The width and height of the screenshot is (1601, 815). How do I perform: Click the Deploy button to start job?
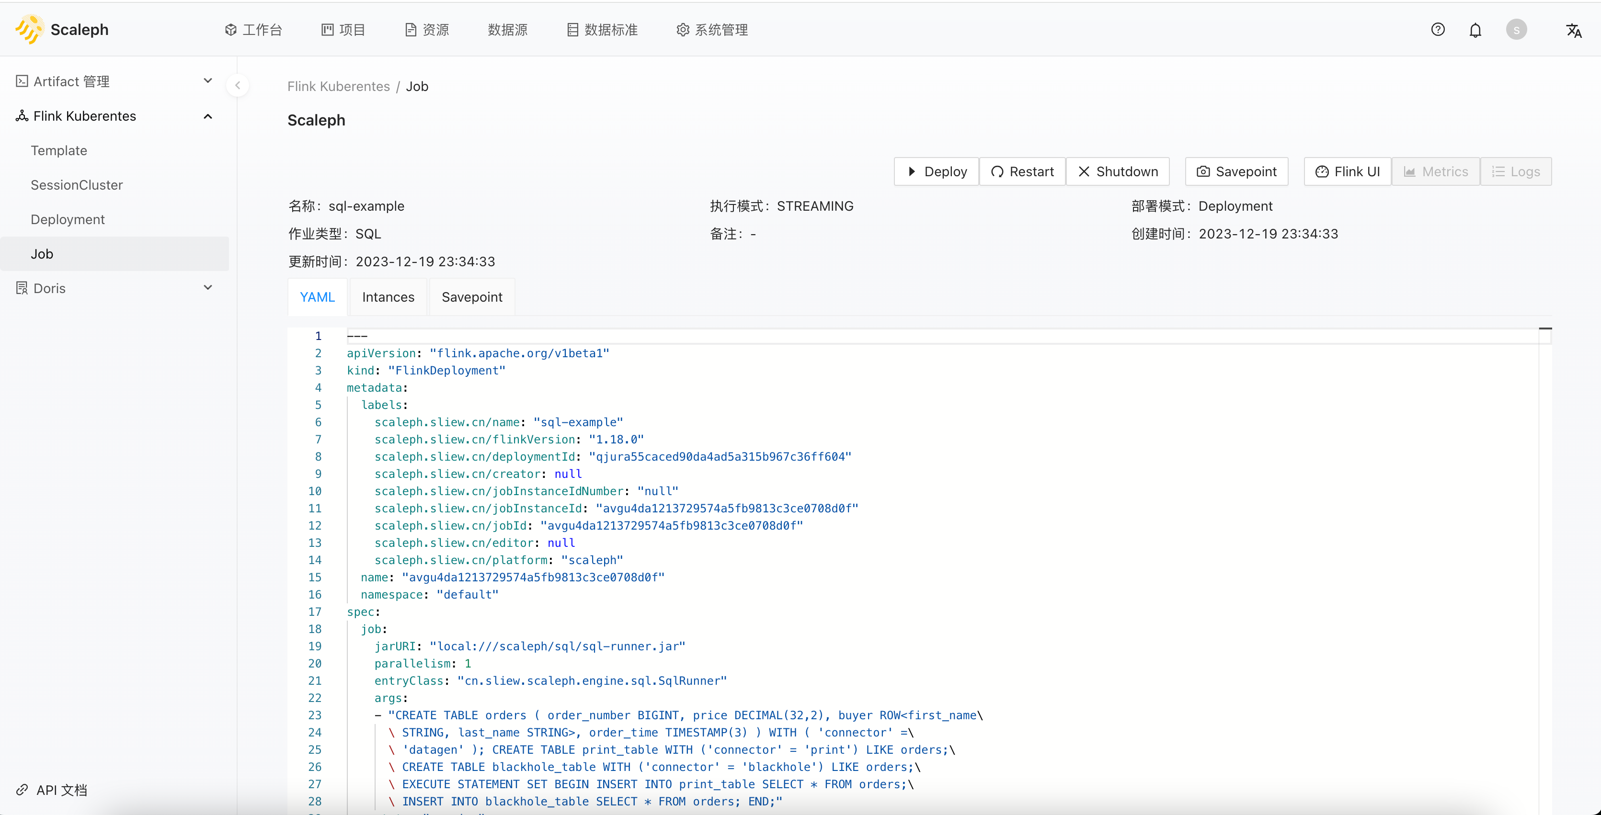936,171
